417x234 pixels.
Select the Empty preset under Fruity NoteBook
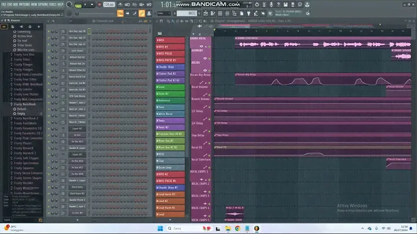coord(21,114)
